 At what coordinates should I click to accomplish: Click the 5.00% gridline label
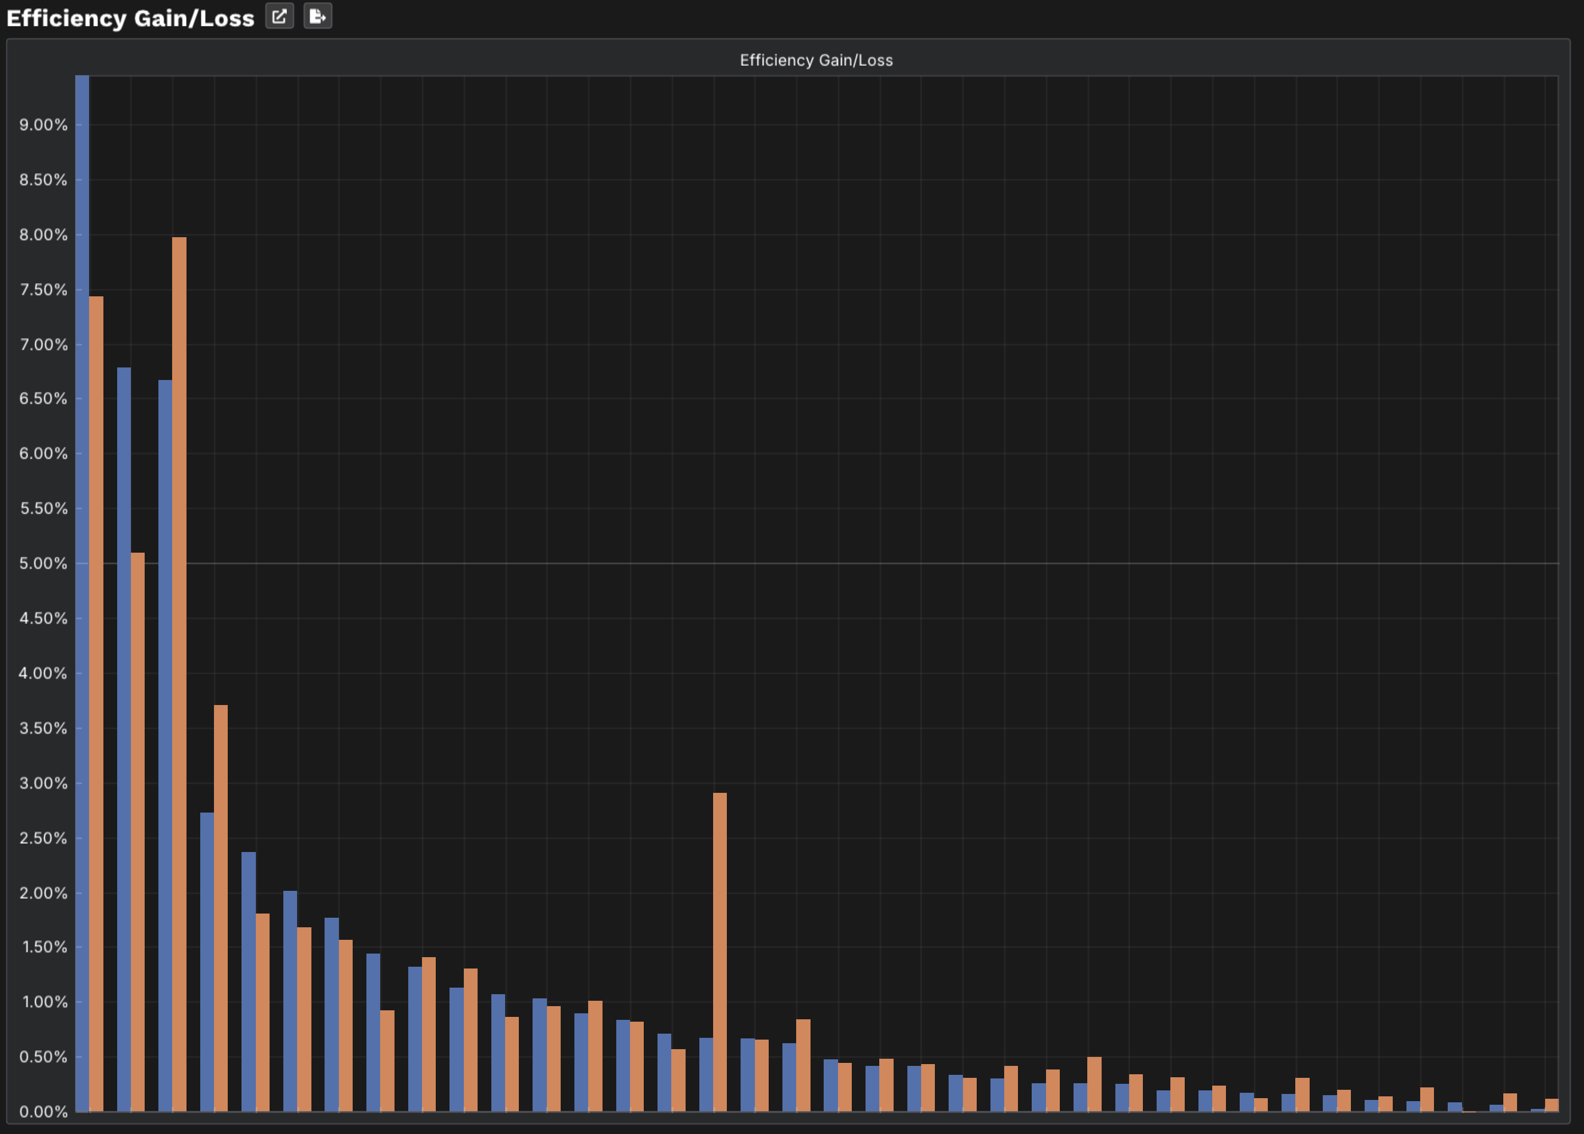click(43, 563)
